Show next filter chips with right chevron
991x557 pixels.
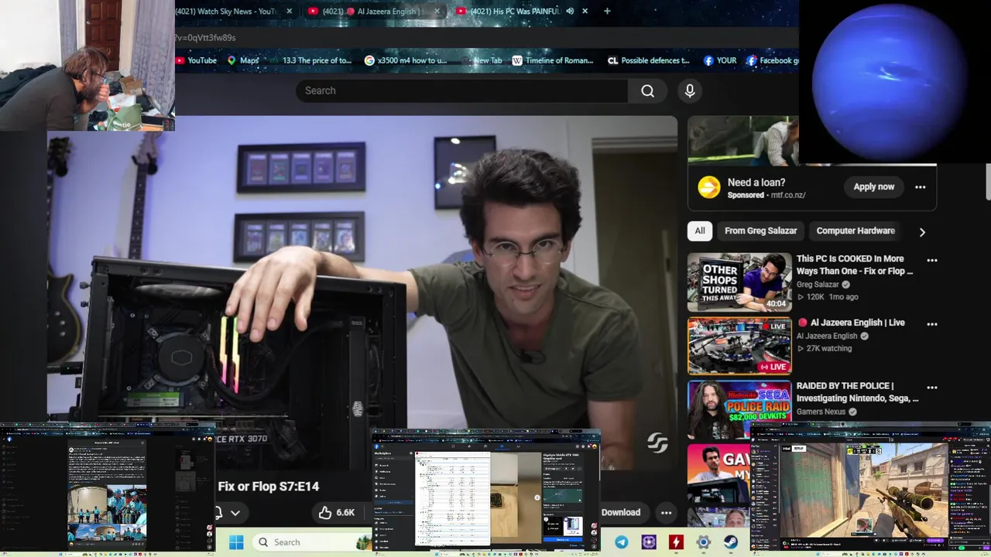click(921, 231)
